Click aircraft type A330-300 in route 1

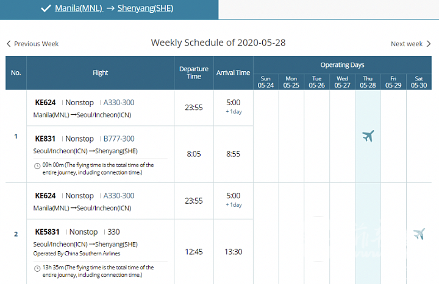(x=119, y=103)
